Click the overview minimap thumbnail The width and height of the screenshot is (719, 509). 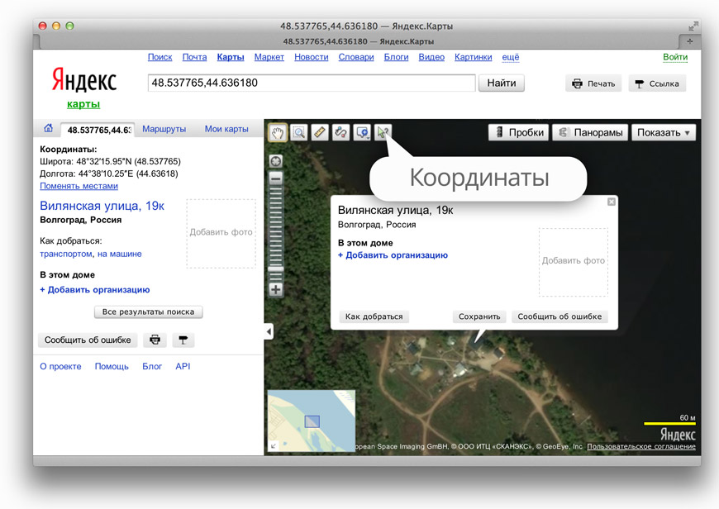(312, 421)
